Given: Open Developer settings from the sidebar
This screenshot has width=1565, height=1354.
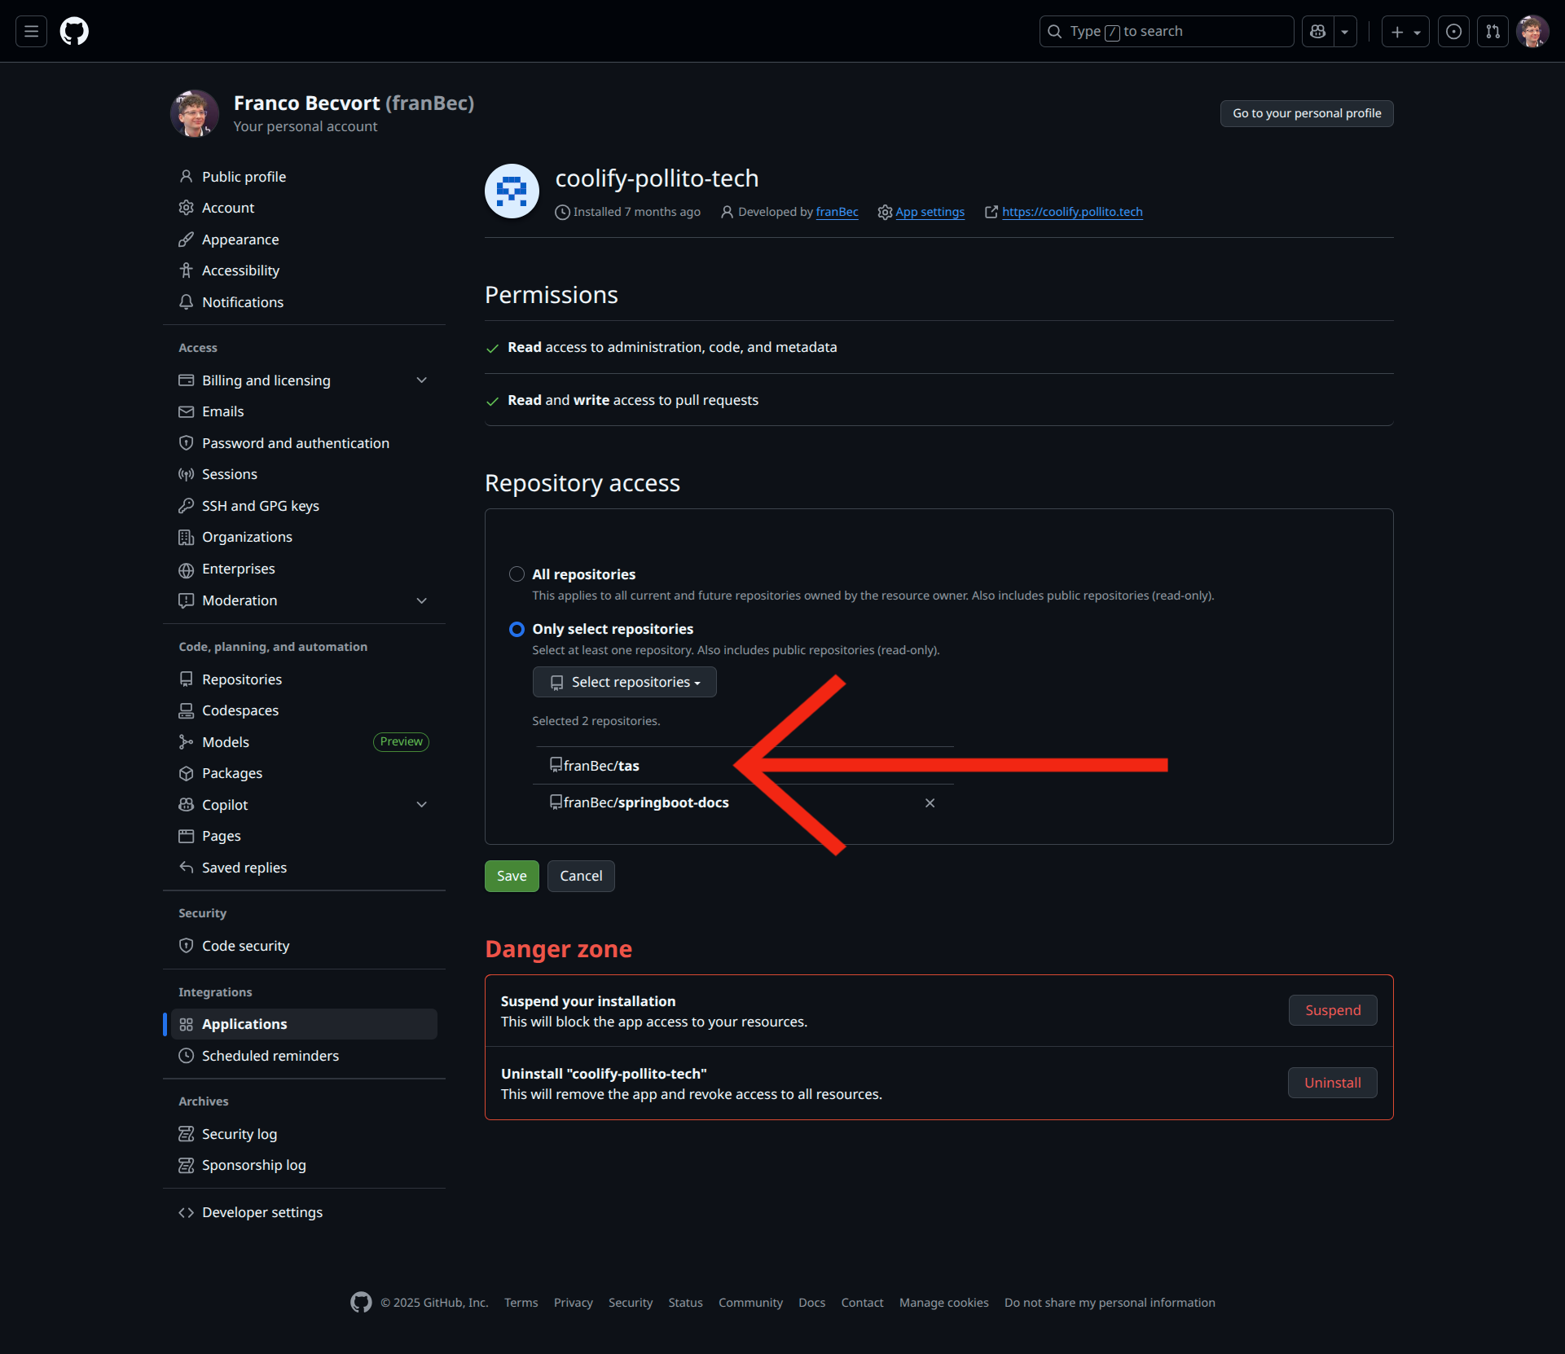Looking at the screenshot, I should pos(262,1211).
